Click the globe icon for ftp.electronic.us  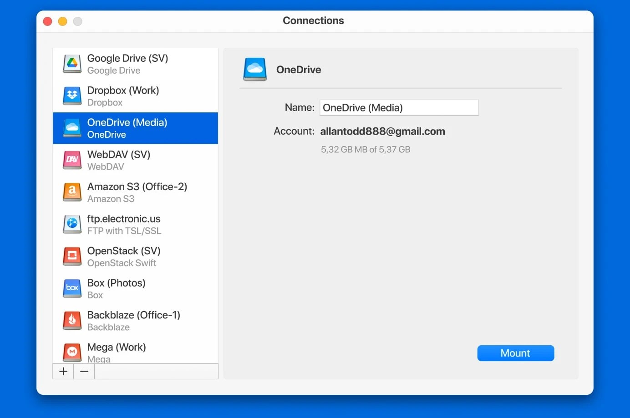pos(71,224)
